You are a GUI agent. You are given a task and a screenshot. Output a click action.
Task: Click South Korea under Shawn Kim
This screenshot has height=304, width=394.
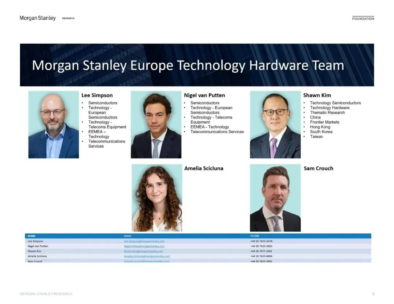[321, 132]
